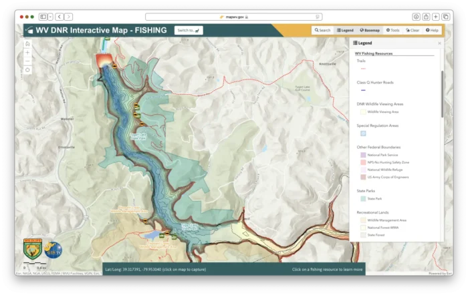Click the Safari Share icon

[426, 17]
